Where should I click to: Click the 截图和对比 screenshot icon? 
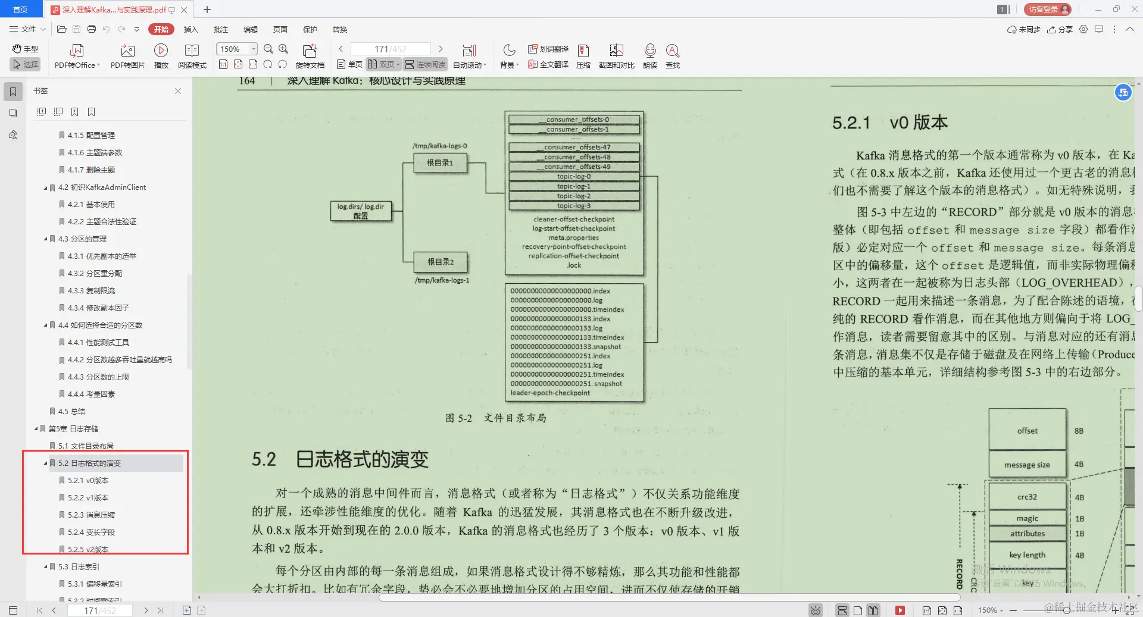click(x=616, y=57)
